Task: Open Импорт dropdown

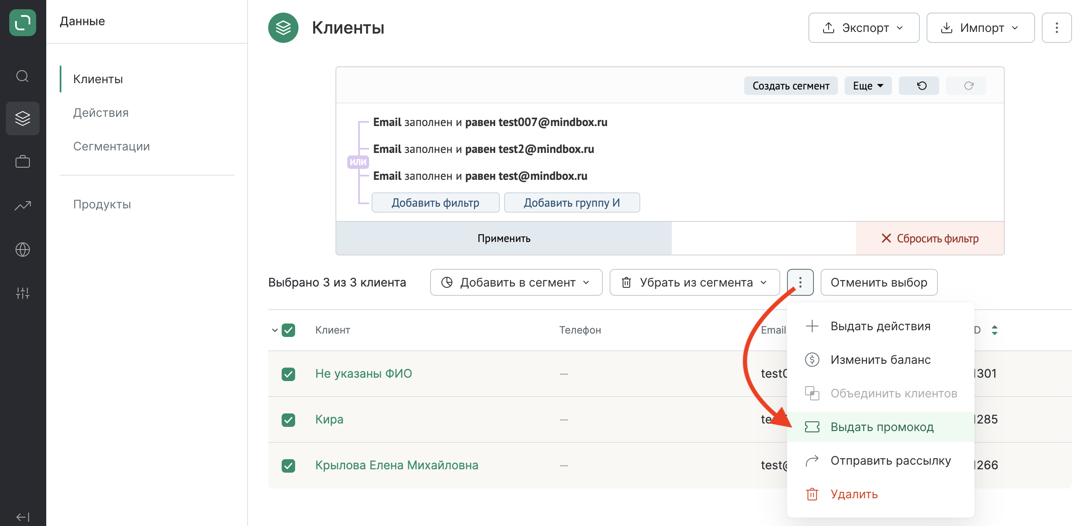Action: [980, 28]
